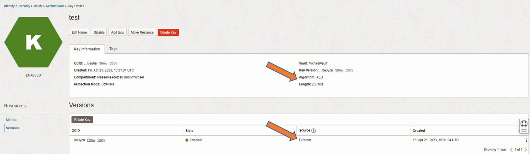Go to next page of versions
Viewport: 530px width, 154px height.
tap(526, 150)
